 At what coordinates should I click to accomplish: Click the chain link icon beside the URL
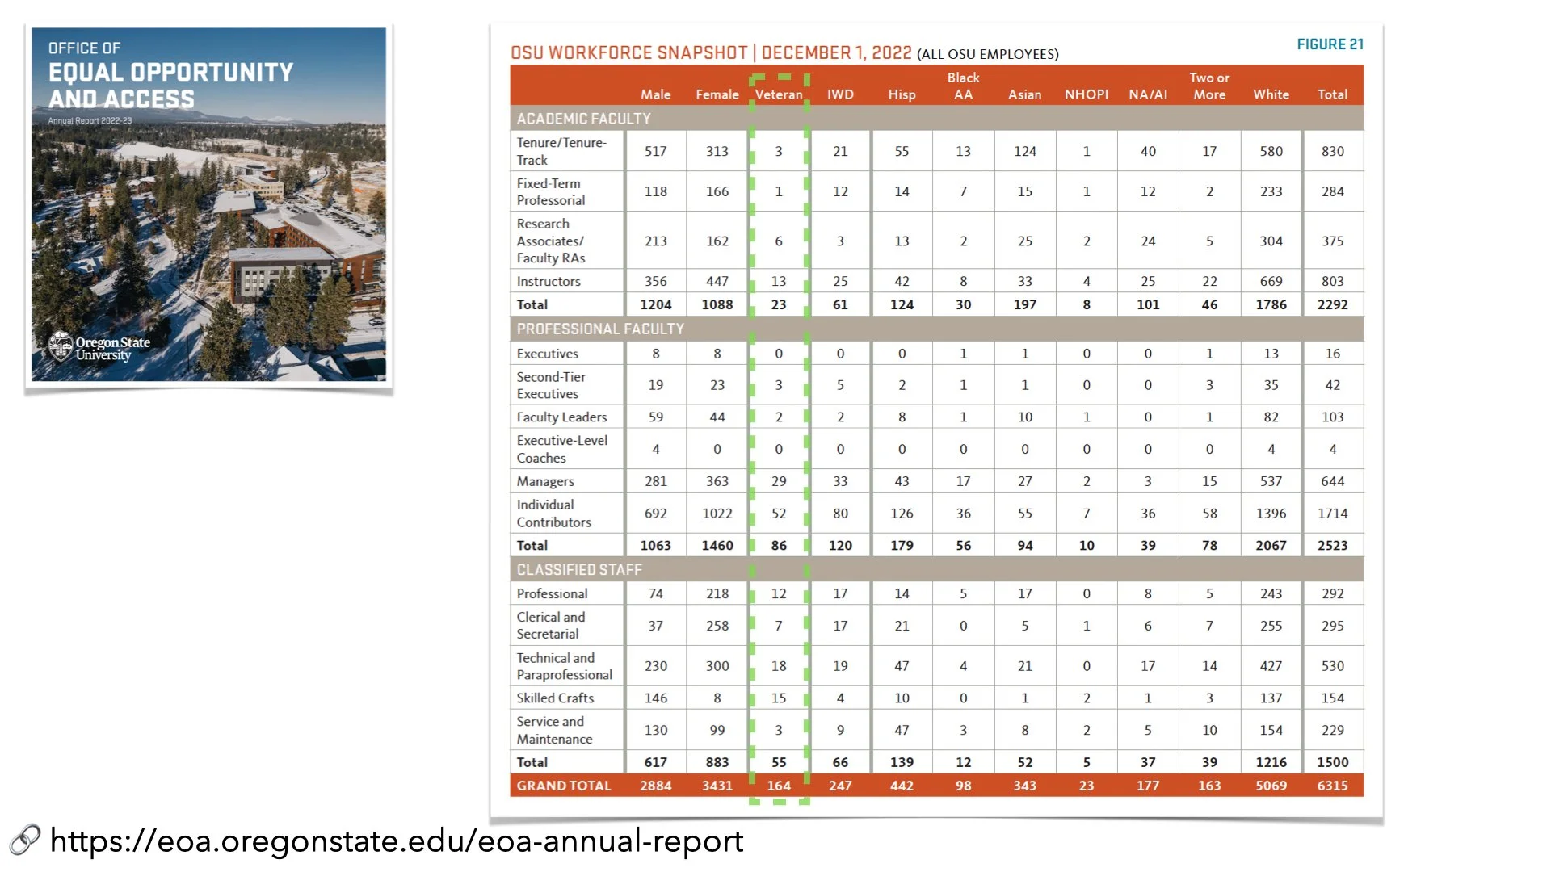pos(25,841)
